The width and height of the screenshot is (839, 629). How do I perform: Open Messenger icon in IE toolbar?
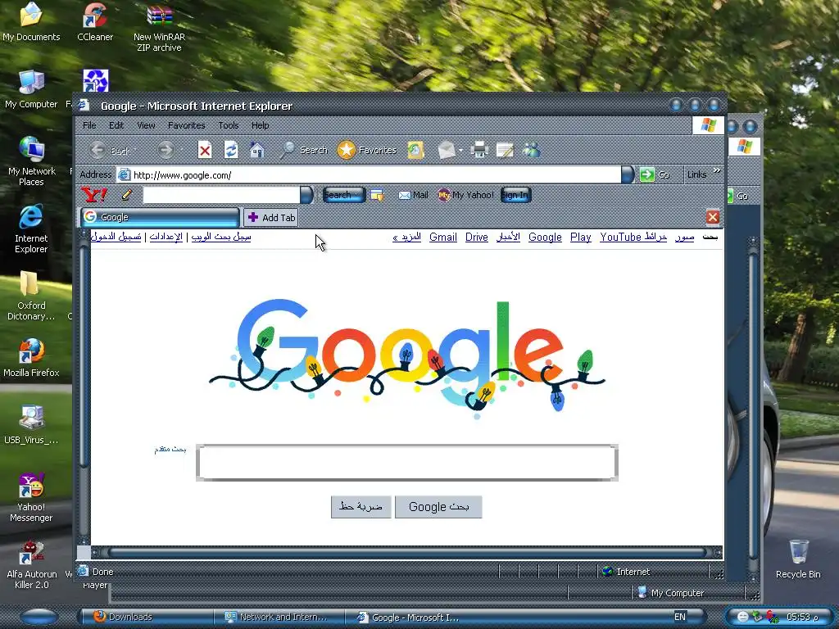pyautogui.click(x=531, y=151)
